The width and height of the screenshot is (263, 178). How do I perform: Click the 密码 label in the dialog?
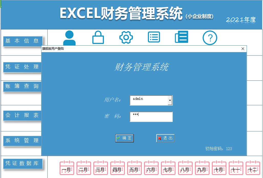(x=112, y=116)
